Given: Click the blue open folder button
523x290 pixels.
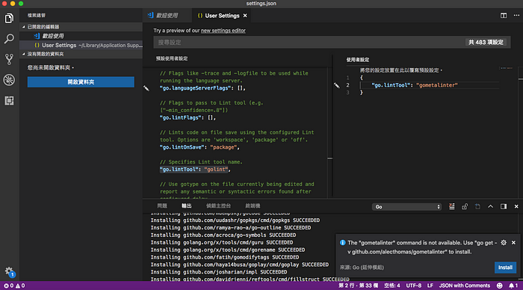Looking at the screenshot, I should pyautogui.click(x=81, y=82).
